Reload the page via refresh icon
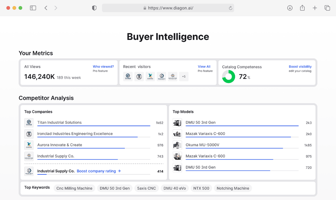336x200 pixels. click(231, 8)
